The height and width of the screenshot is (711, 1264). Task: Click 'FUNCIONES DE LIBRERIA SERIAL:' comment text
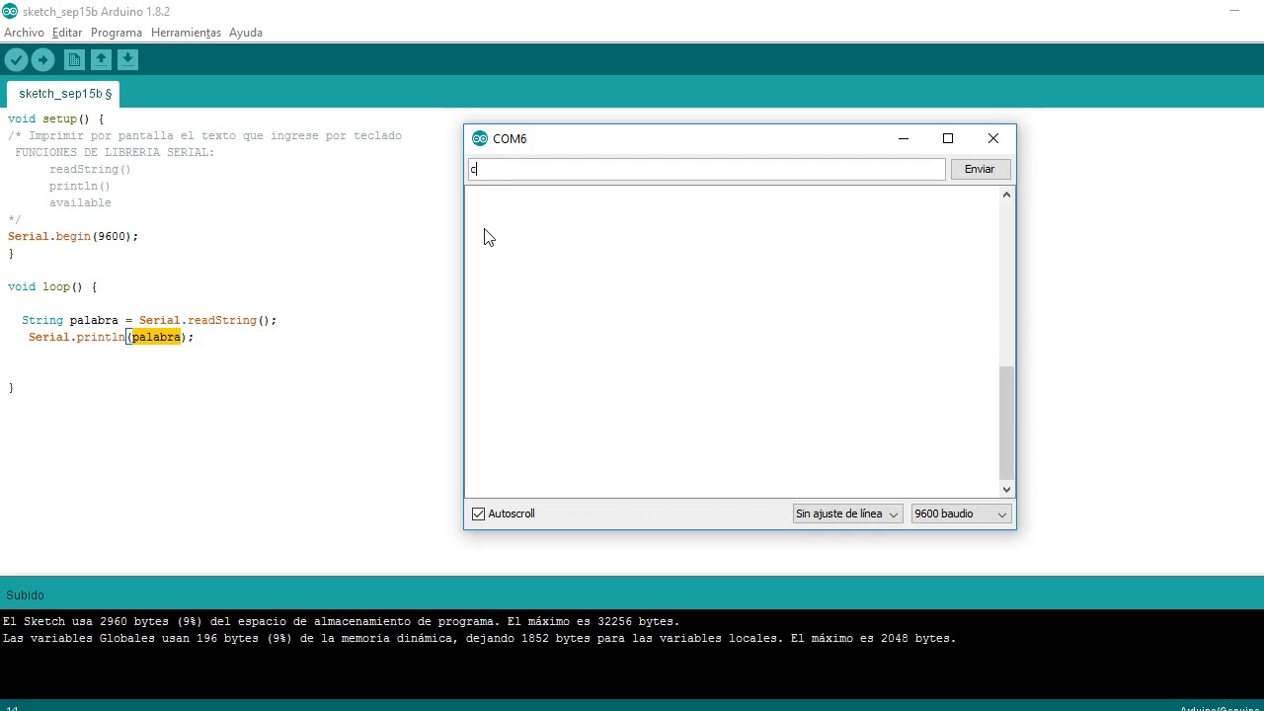[x=115, y=152]
